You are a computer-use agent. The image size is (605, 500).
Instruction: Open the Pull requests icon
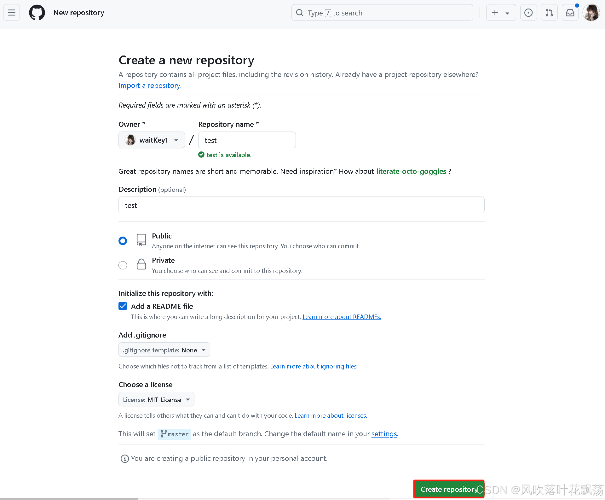tap(549, 13)
